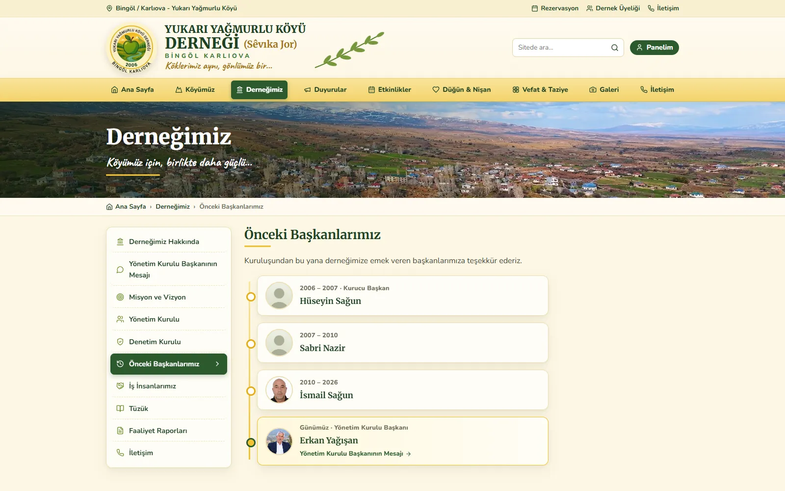Follow the Derneğimiz breadcrumb link

click(173, 207)
